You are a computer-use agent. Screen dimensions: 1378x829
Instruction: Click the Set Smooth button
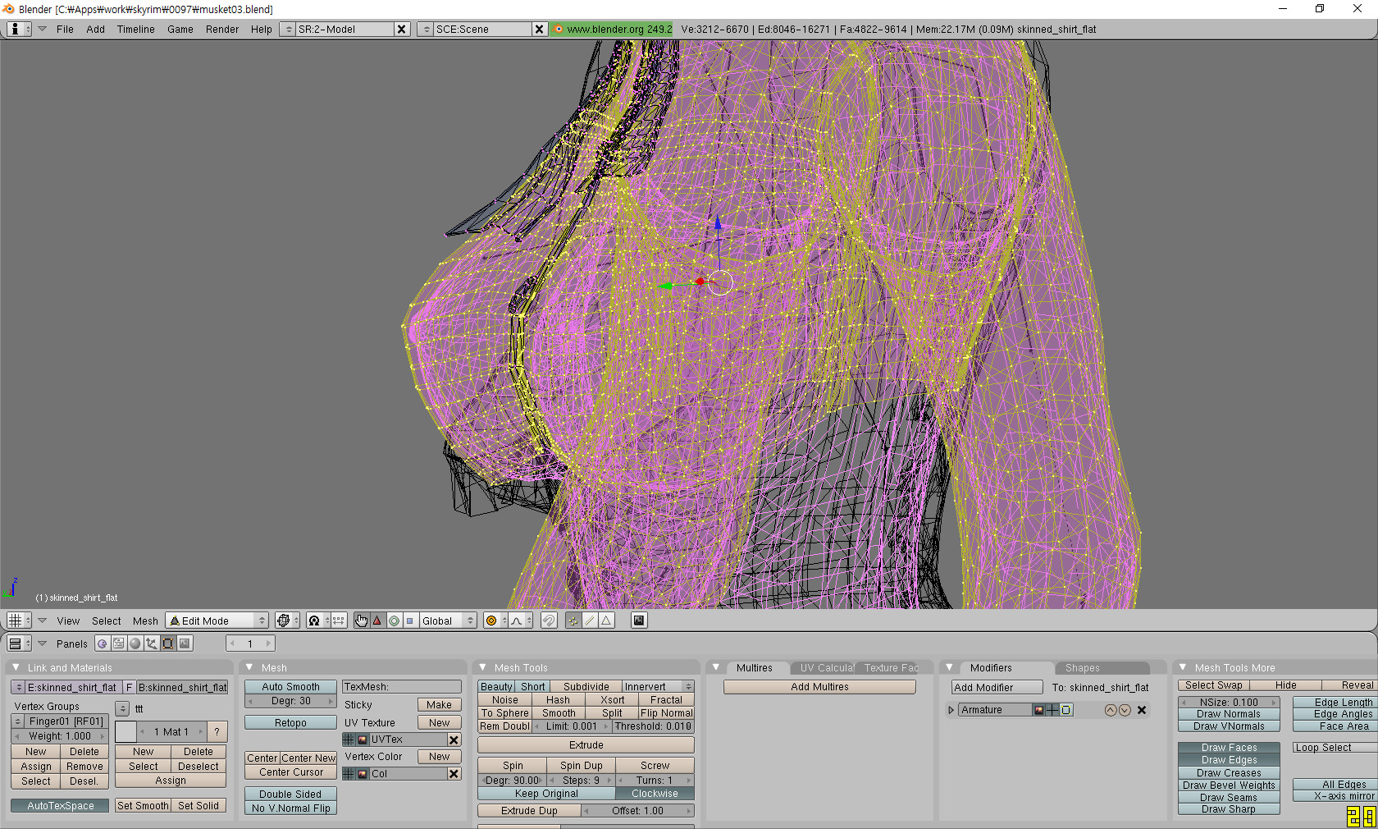pyautogui.click(x=143, y=806)
